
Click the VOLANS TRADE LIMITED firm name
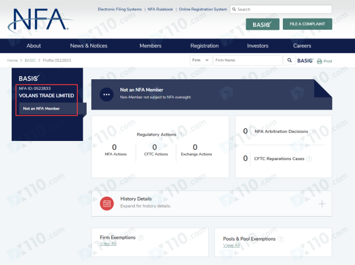[47, 96]
